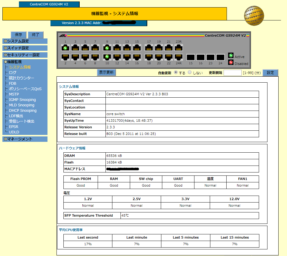This screenshot has width=287, height=256.
Task: Open MLD Snooping page
Action: pyautogui.click(x=22, y=105)
